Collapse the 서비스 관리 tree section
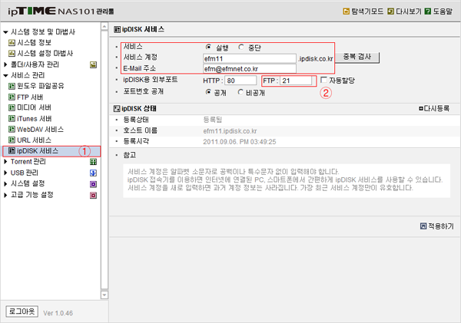Viewport: 461px width, 323px height. [6, 76]
